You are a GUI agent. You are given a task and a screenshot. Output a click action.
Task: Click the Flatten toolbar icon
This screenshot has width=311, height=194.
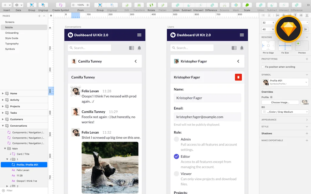click(x=163, y=5)
